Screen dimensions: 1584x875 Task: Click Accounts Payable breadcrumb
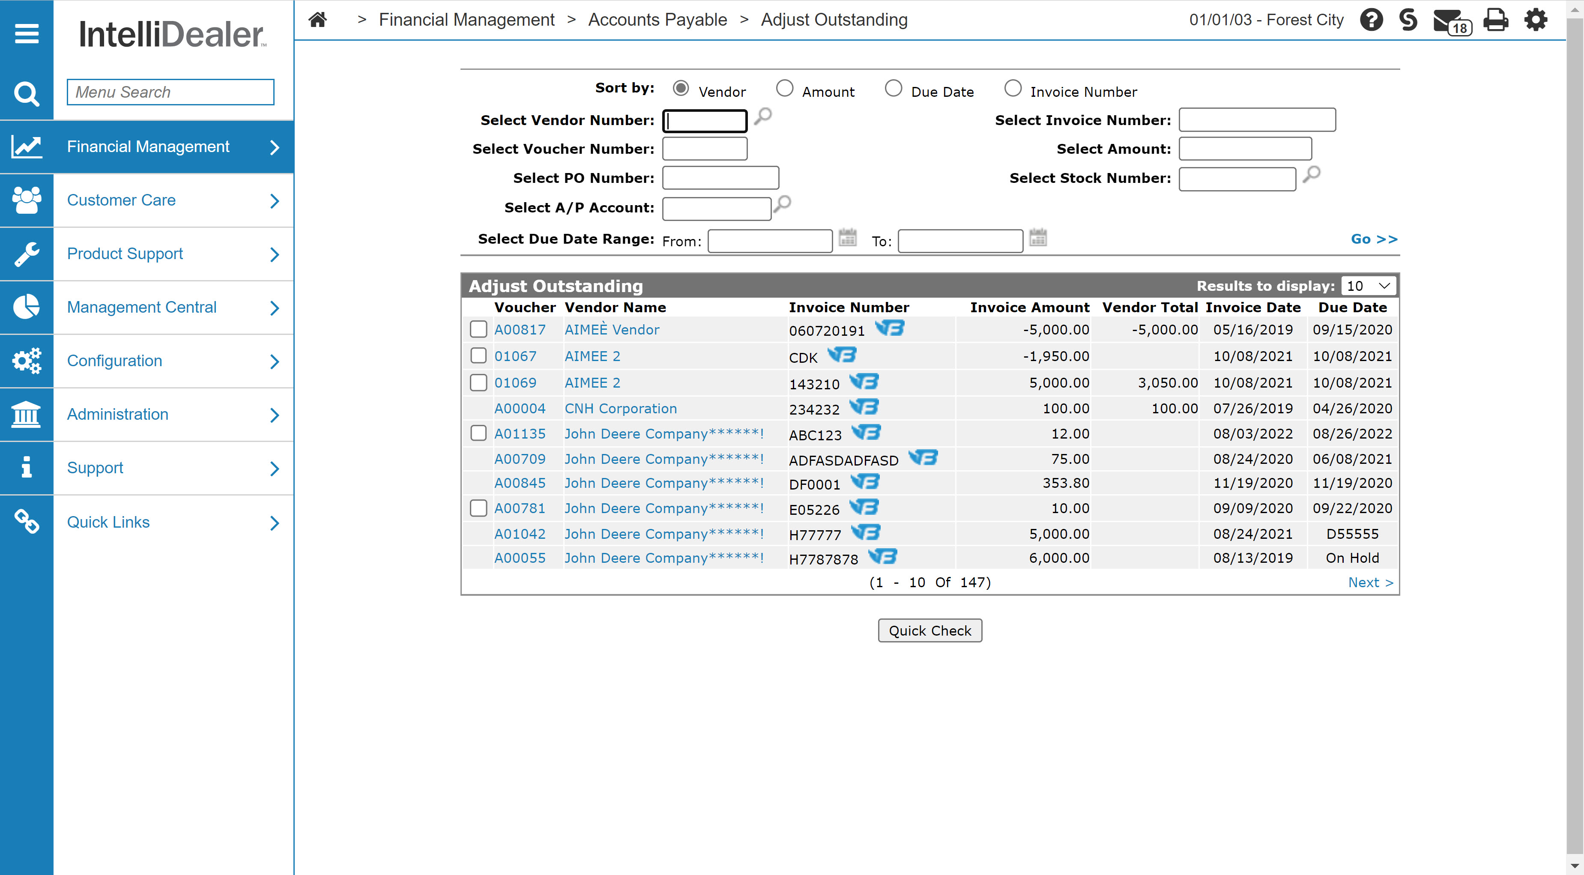click(x=658, y=20)
